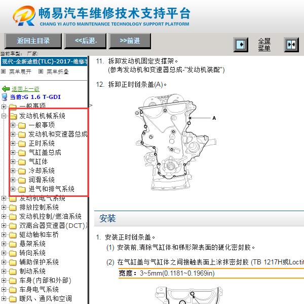Click the >>前进 button
Viewport: 304px width, 304px height.
(x=130, y=41)
